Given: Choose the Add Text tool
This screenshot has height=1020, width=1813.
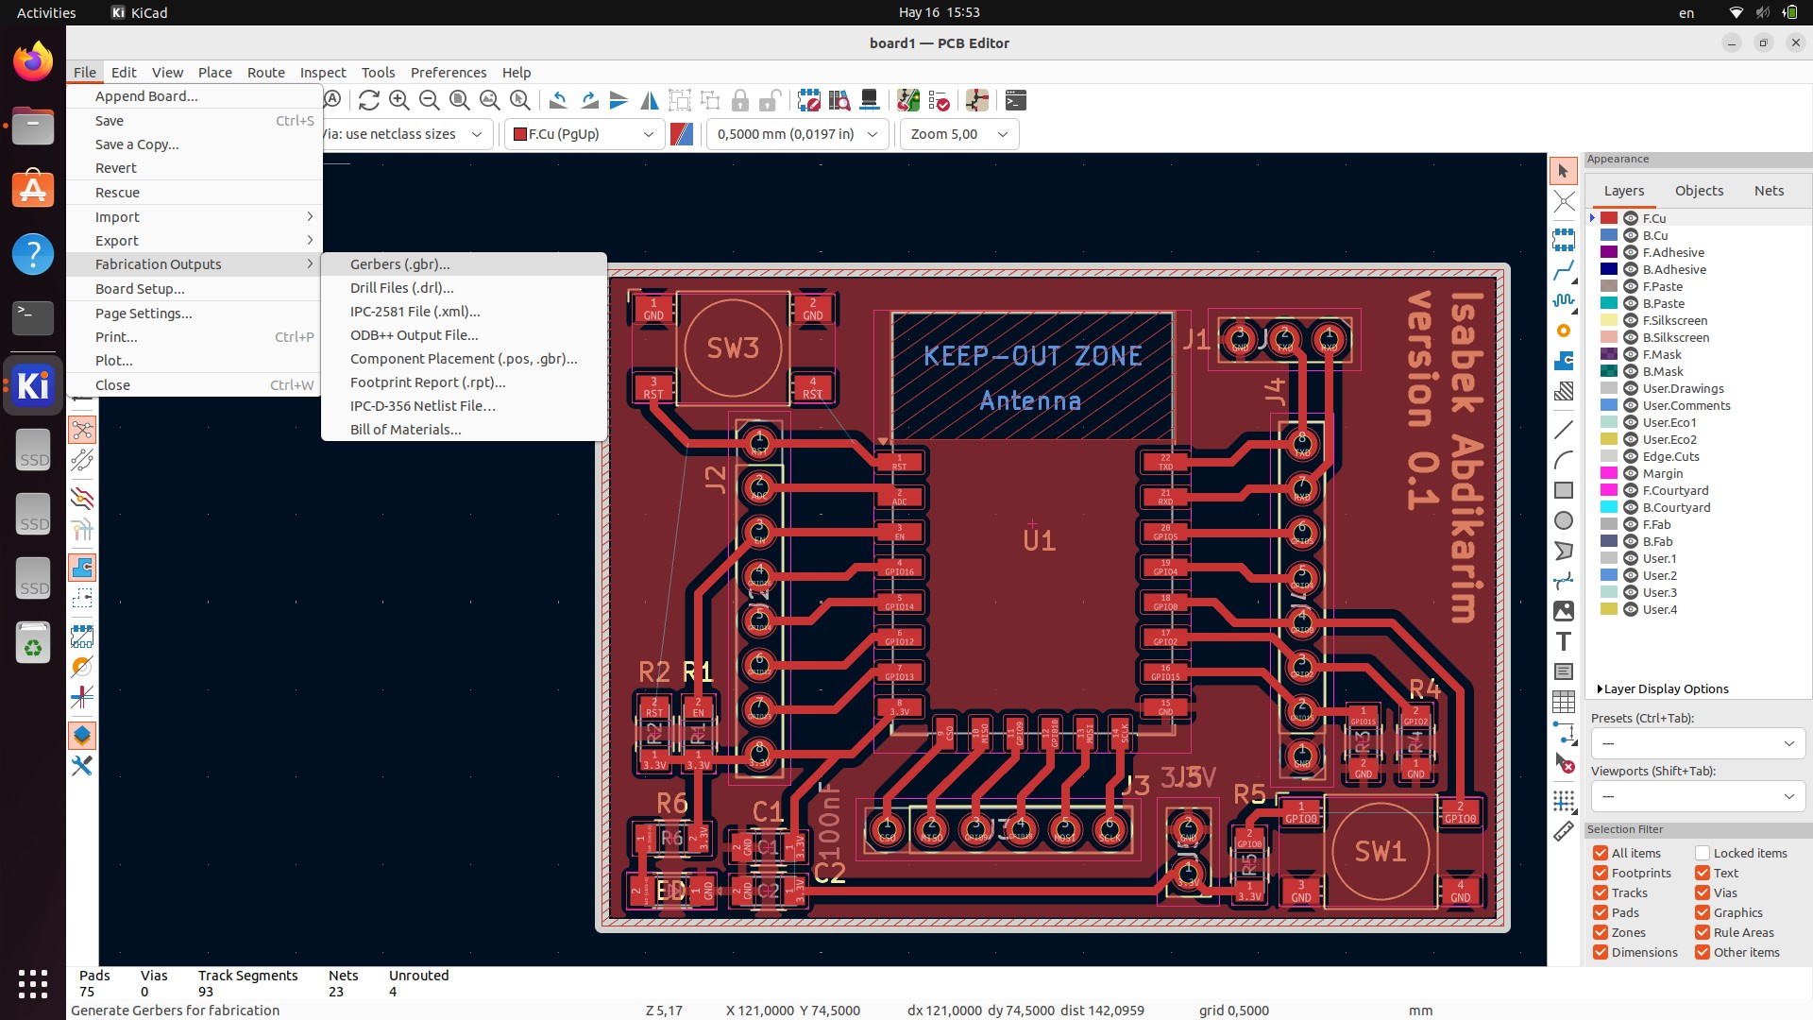Looking at the screenshot, I should (x=1564, y=641).
